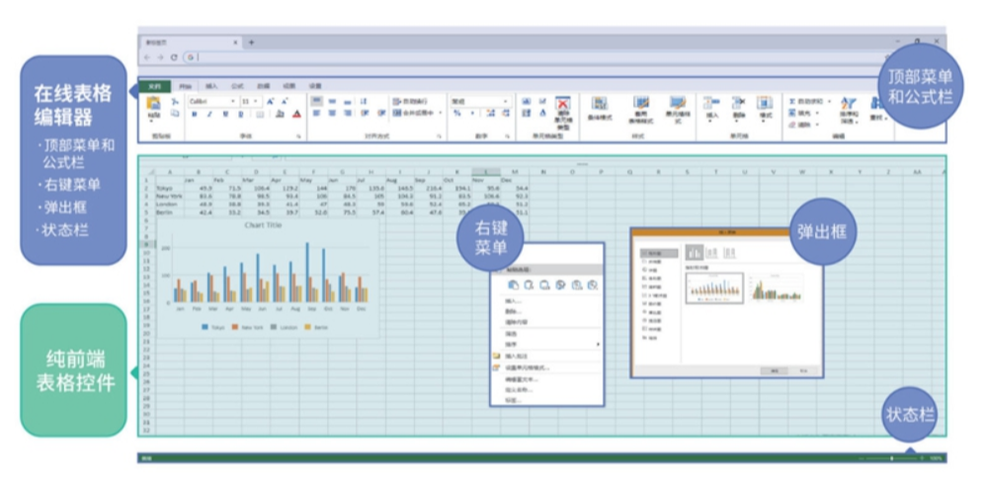The width and height of the screenshot is (987, 480).
Task: Adjust the zoom slider in status bar
Action: pyautogui.click(x=892, y=458)
